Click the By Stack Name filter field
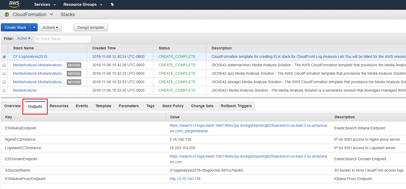The width and height of the screenshot is (406, 189). click(x=62, y=39)
